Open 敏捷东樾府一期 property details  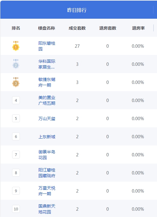[47, 82]
